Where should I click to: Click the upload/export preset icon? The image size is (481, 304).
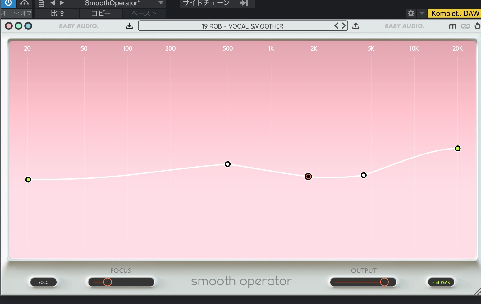355,26
